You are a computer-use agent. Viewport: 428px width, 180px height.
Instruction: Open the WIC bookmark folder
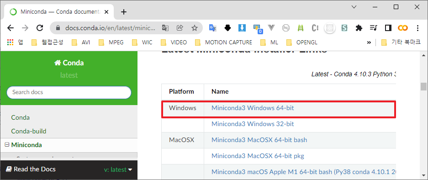pyautogui.click(x=142, y=42)
